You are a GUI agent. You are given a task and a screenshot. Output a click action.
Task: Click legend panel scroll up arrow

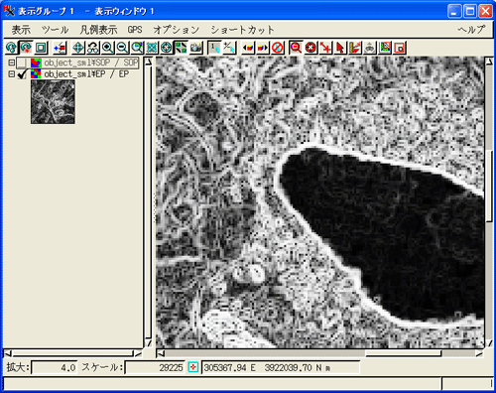click(149, 62)
